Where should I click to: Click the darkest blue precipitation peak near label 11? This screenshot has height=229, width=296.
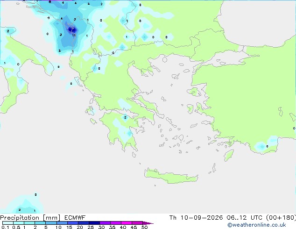(x=71, y=29)
